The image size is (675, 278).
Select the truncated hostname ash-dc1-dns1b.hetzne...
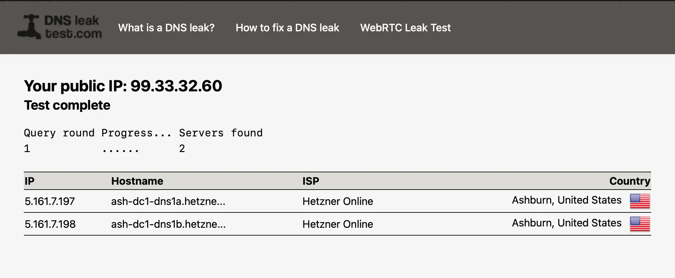[x=168, y=224]
